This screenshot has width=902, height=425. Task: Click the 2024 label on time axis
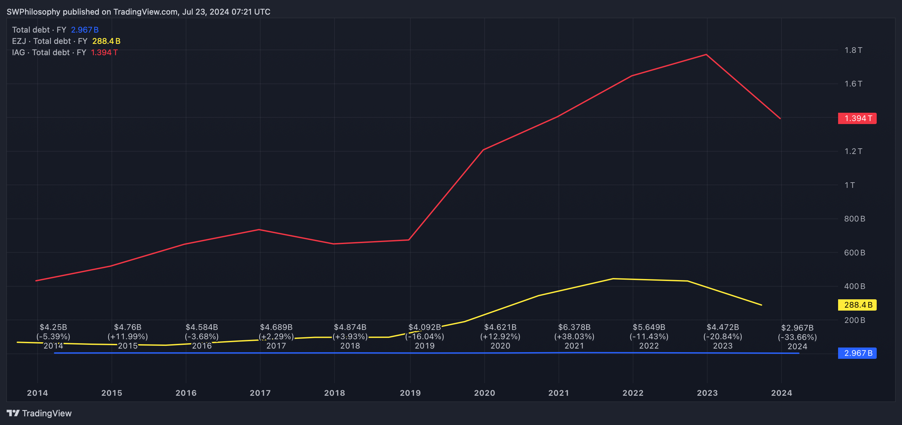pos(781,393)
